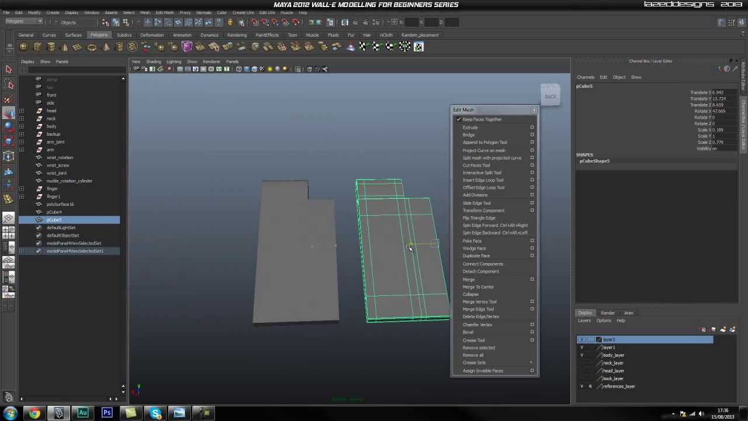This screenshot has height=421, width=748.
Task: Expand the neck node in outliner
Action: tap(22, 119)
